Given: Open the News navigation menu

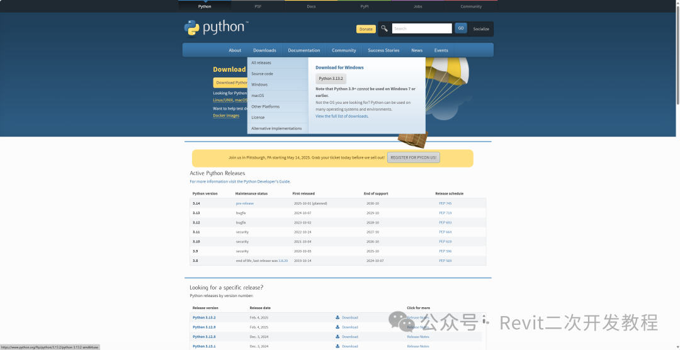Looking at the screenshot, I should 417,50.
